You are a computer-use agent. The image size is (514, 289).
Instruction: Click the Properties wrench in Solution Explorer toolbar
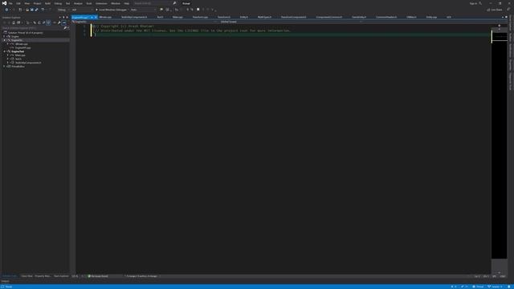(59, 22)
